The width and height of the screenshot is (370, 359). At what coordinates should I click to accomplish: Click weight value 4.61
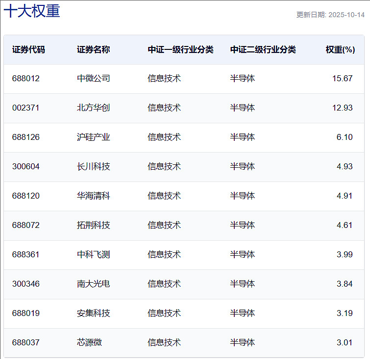point(345,225)
